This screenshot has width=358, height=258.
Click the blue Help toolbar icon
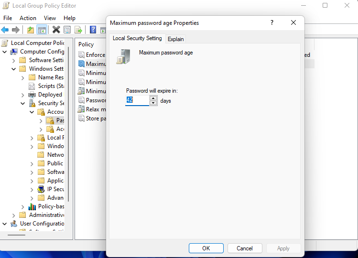pyautogui.click(x=93, y=30)
